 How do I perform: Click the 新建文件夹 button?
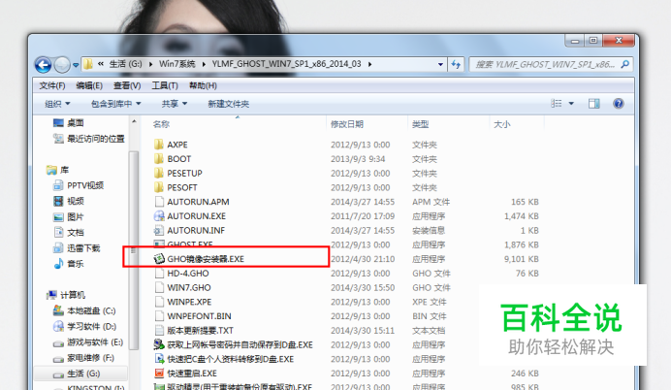coord(229,104)
